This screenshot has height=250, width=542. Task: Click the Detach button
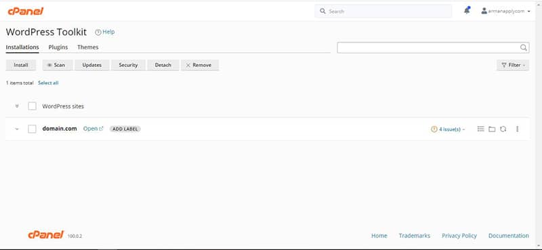tap(163, 65)
